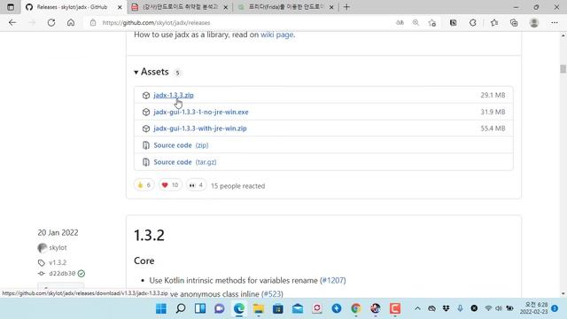Open the wiki page link
This screenshot has height=319, width=567.
click(x=276, y=35)
